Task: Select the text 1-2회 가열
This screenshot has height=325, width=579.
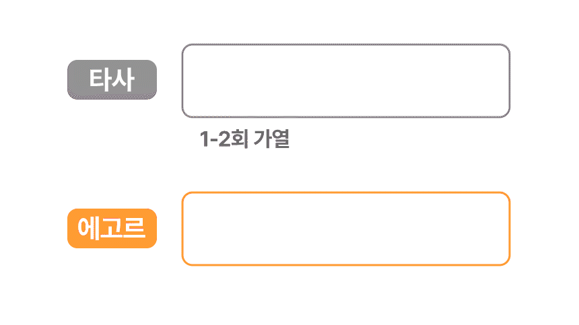Action: pyautogui.click(x=244, y=140)
